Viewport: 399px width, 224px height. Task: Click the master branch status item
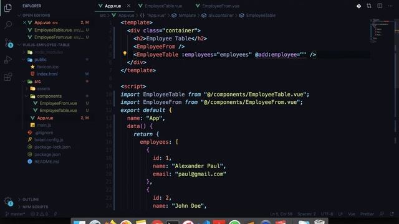tap(15, 214)
